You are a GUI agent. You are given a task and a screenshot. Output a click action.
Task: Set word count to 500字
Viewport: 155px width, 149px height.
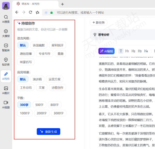40,105
